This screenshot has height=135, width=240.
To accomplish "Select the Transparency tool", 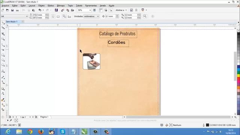I will 3,93.
